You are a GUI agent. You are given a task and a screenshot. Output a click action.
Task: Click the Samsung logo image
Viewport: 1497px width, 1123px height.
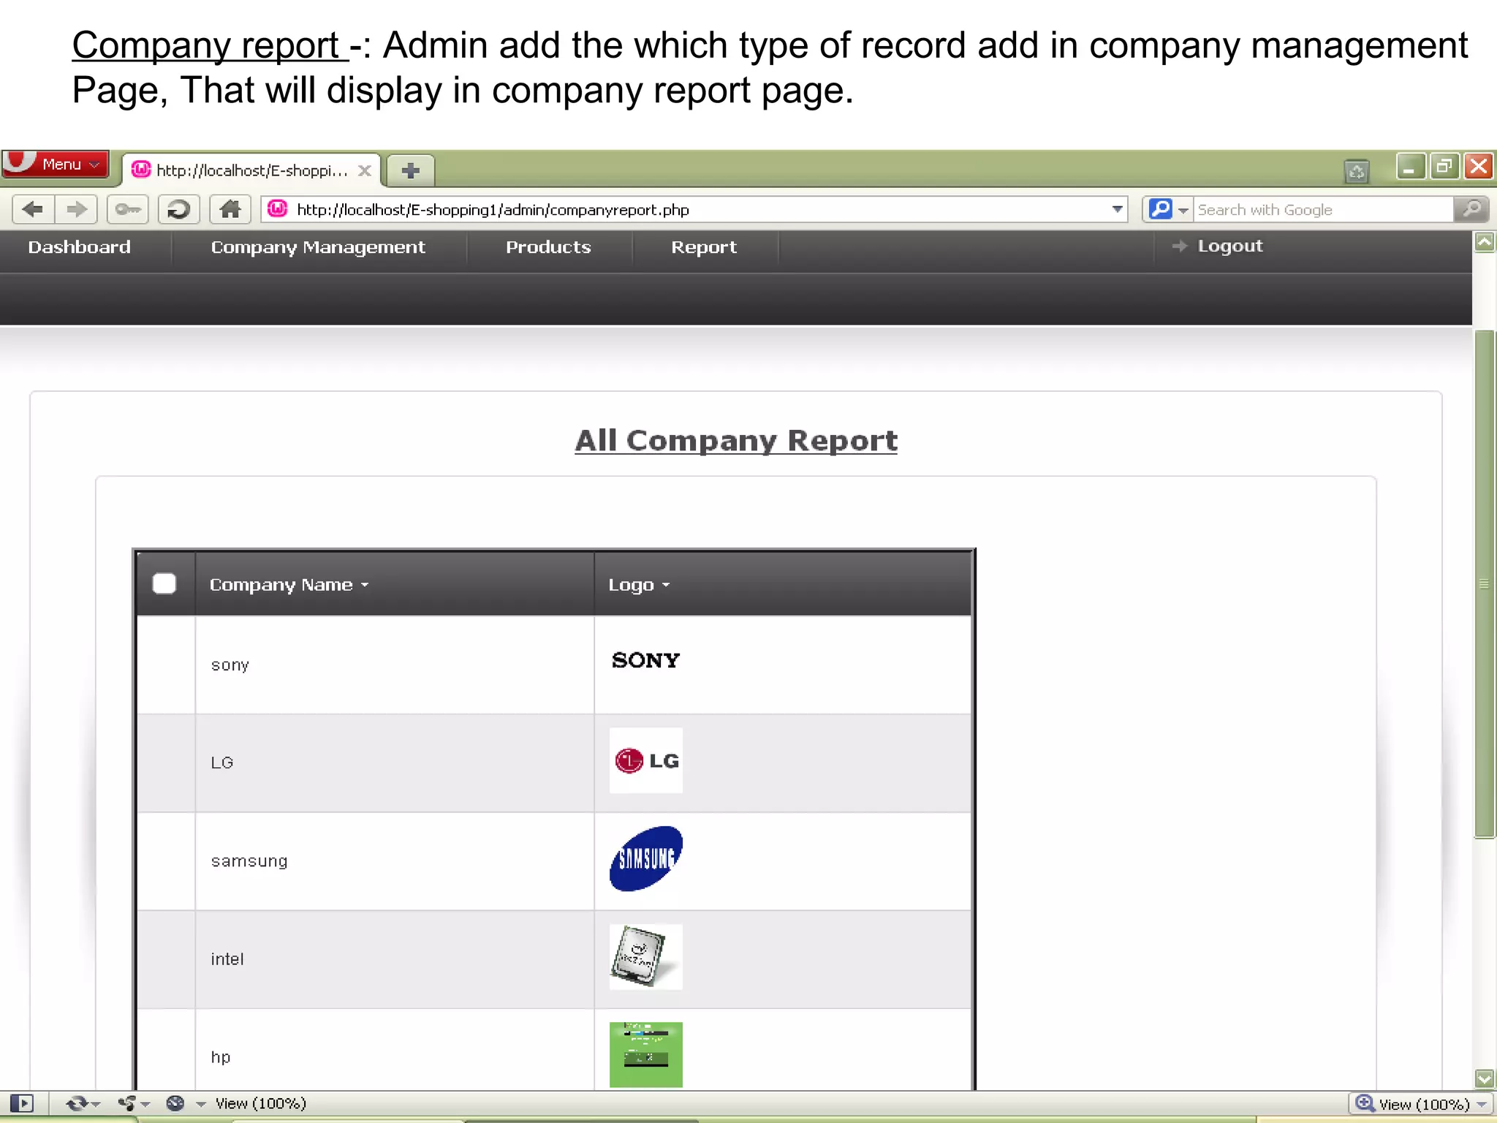pos(646,858)
